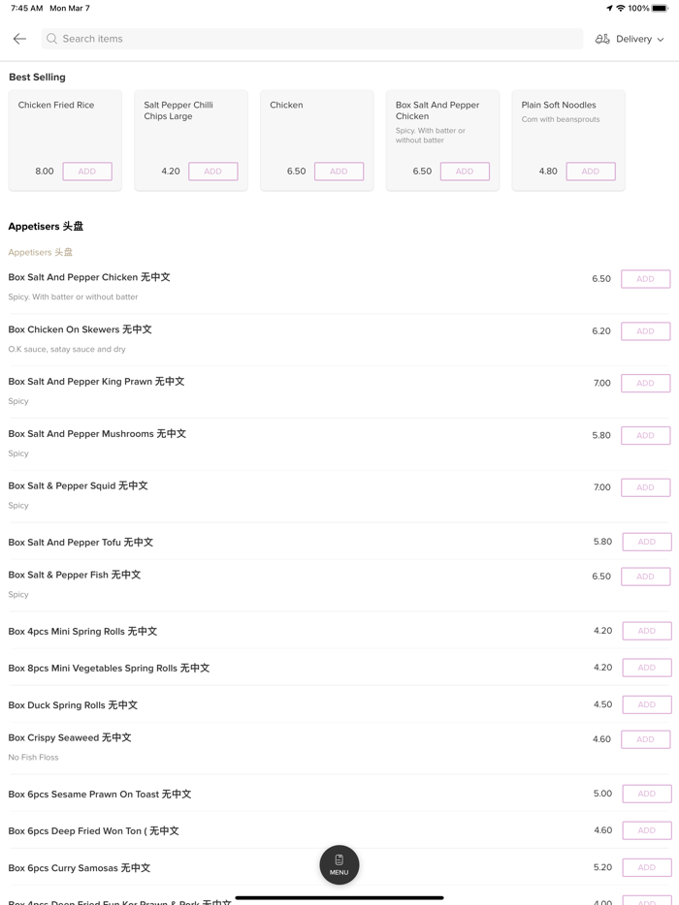Focus the Search items field
Image resolution: width=679 pixels, height=905 pixels.
coord(310,39)
